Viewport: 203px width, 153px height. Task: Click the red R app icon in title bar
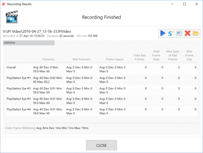(4, 4)
